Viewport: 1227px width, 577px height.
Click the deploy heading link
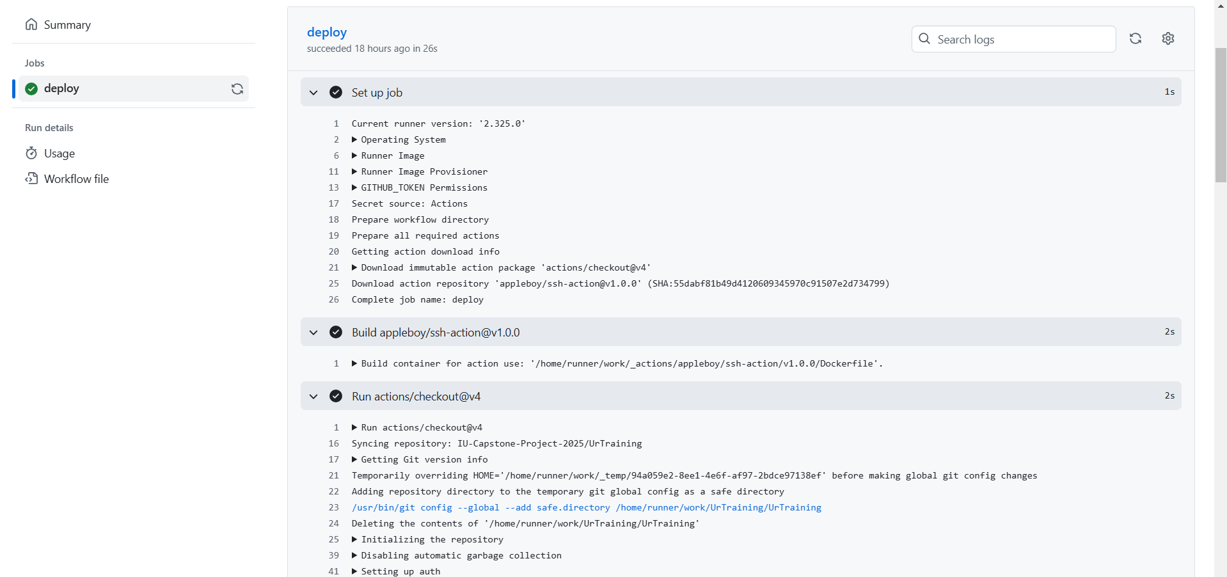pos(326,32)
